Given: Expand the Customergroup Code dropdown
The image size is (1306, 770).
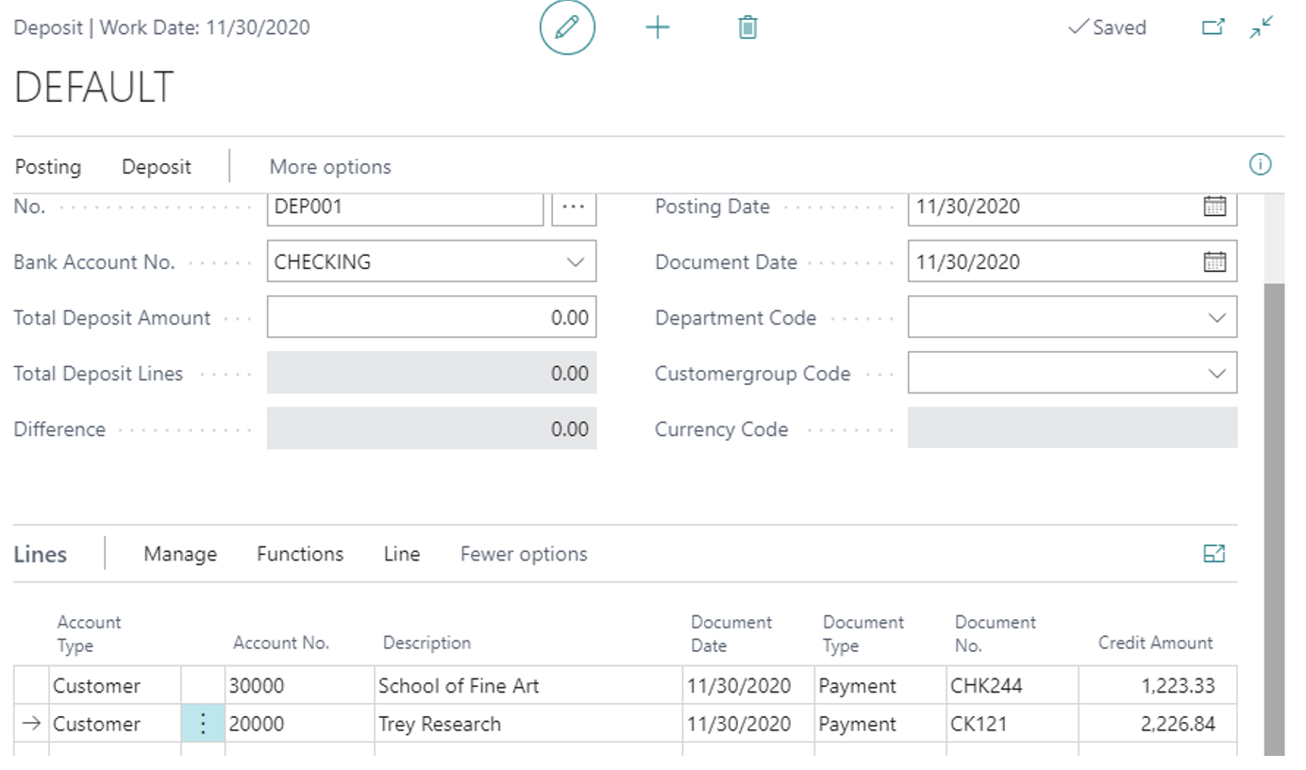Looking at the screenshot, I should point(1218,373).
